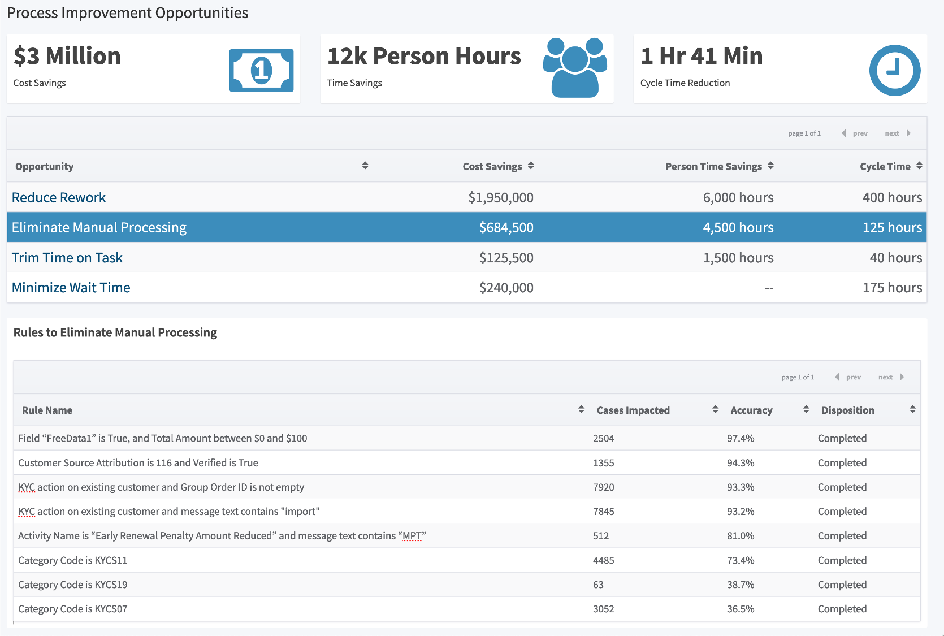
Task: Click $1,950,000 cost savings value
Action: click(x=501, y=197)
